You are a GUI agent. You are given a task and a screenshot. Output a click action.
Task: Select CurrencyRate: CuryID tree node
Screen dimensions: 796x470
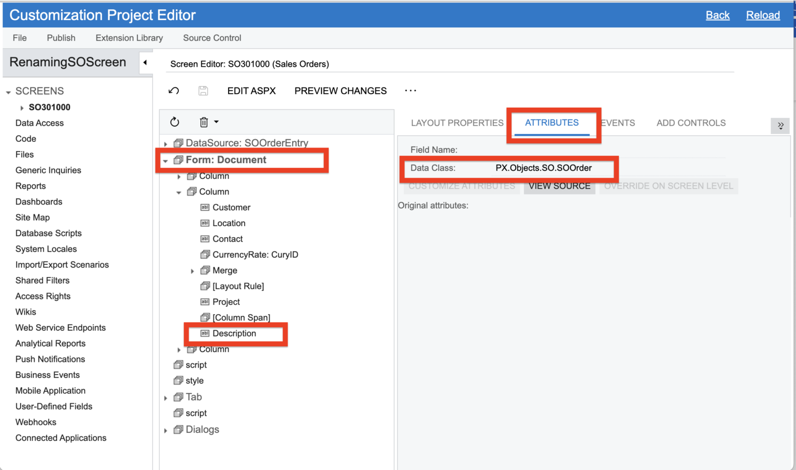pyautogui.click(x=255, y=255)
